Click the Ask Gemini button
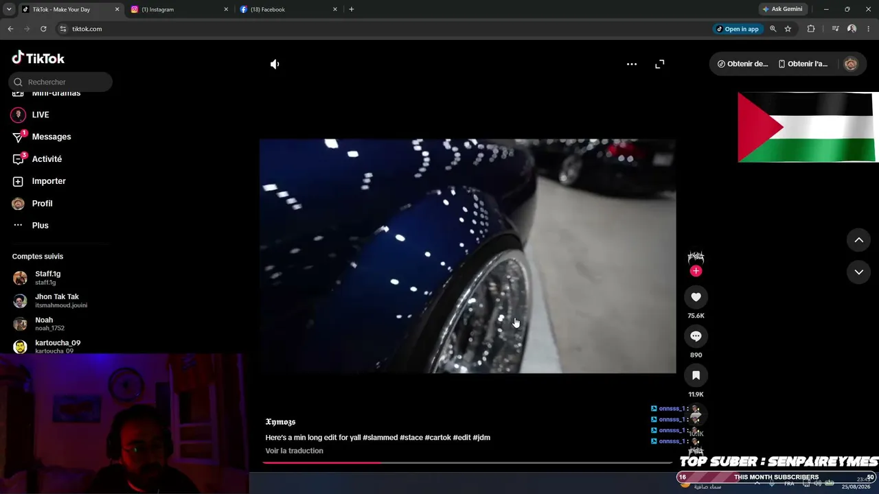Screen dimensions: 879x494 tap(782, 10)
